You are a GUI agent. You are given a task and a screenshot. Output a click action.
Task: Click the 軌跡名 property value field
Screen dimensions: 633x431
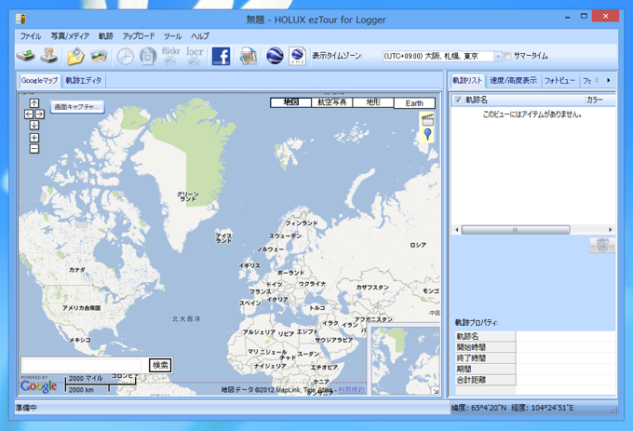[x=566, y=336]
